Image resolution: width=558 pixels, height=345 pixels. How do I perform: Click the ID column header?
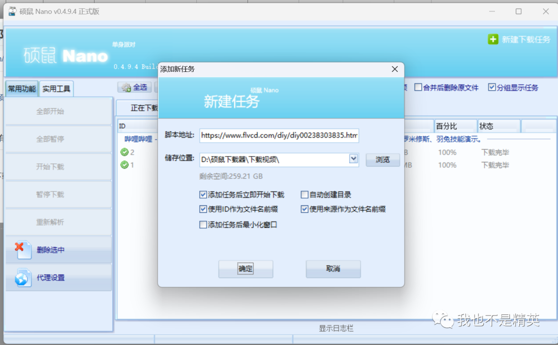[x=137, y=126]
